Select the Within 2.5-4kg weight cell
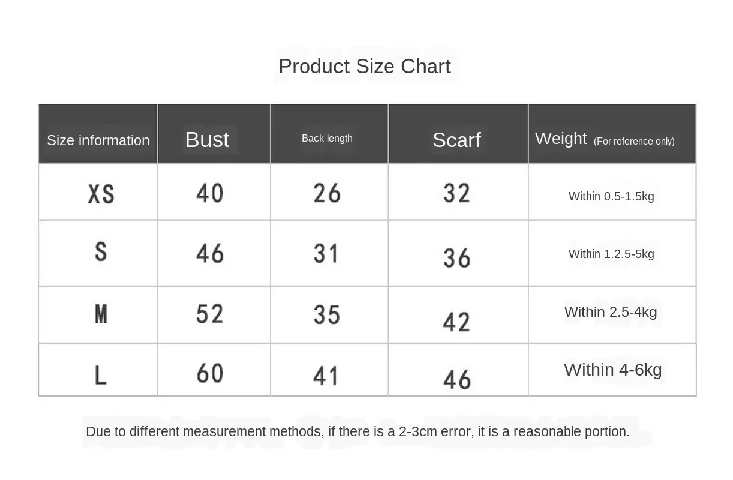 pos(611,312)
